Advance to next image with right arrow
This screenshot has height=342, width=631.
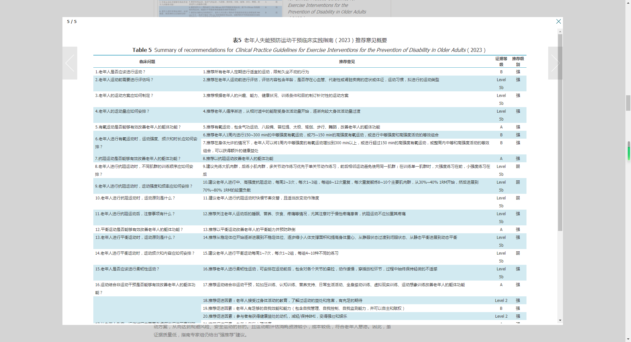[555, 63]
